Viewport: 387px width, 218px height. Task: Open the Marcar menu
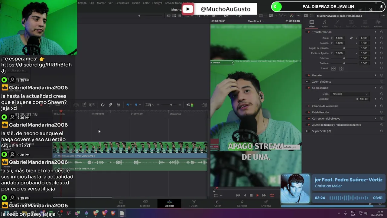[101, 3]
